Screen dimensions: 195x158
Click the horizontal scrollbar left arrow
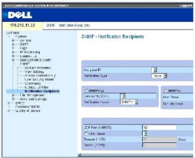tap(80, 155)
